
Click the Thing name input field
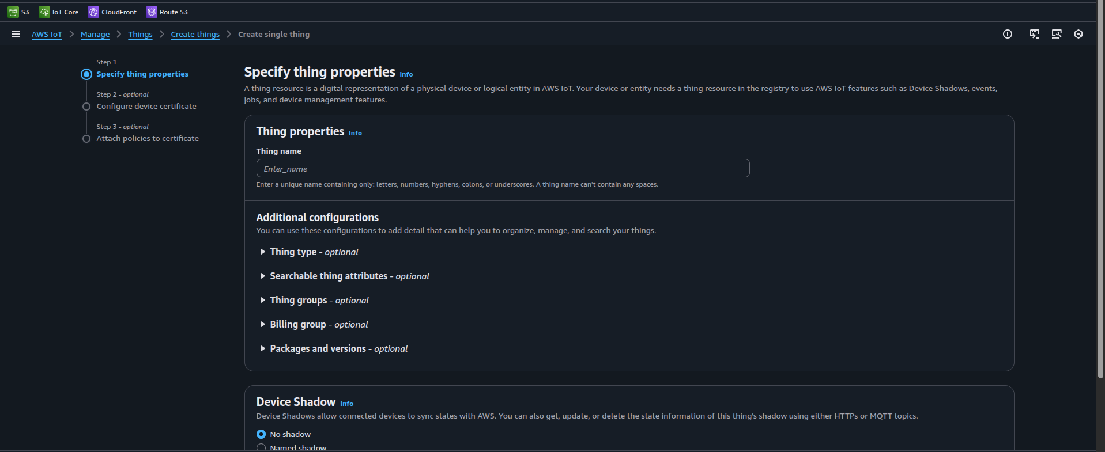click(x=503, y=168)
